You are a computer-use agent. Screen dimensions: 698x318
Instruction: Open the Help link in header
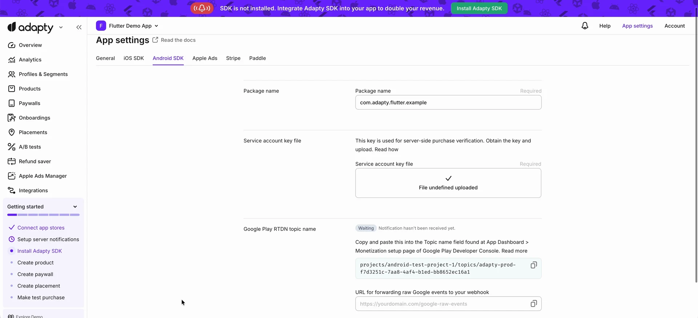605,26
